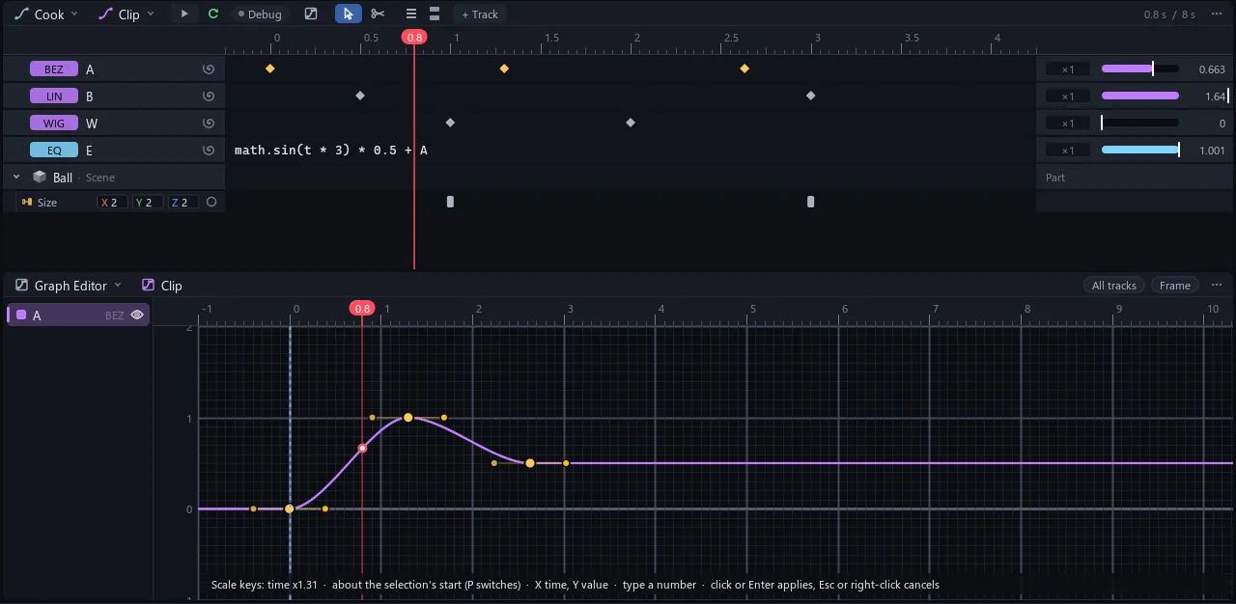
Task: Open the top-right more options menu
Action: (x=1218, y=14)
